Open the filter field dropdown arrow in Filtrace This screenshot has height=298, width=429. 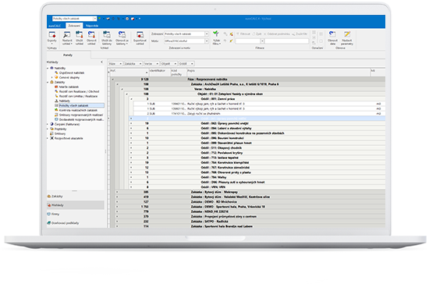pyautogui.click(x=262, y=41)
